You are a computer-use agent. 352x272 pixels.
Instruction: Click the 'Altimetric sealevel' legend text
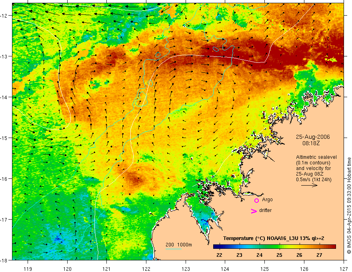(x=316, y=157)
